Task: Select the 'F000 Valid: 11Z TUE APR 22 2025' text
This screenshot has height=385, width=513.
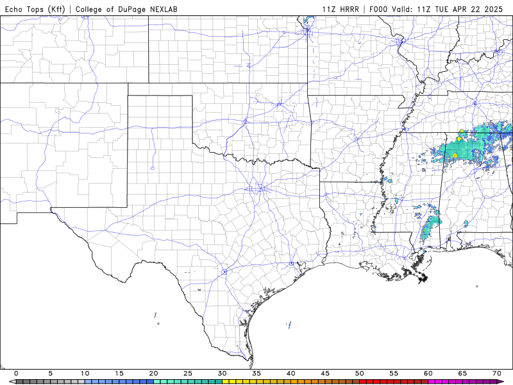Action: pyautogui.click(x=436, y=9)
